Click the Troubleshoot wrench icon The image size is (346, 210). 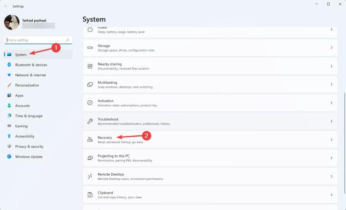(x=90, y=121)
